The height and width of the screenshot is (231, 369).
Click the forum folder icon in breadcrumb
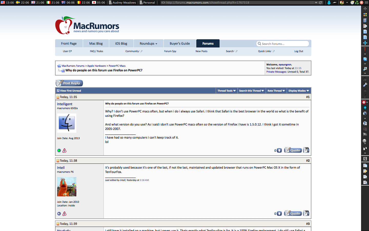tap(59, 66)
